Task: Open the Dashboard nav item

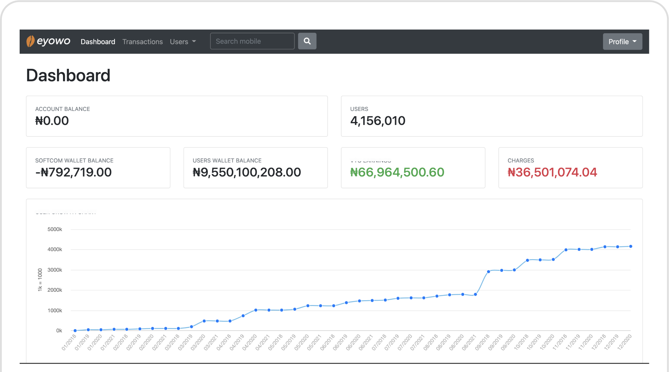Action: point(98,42)
